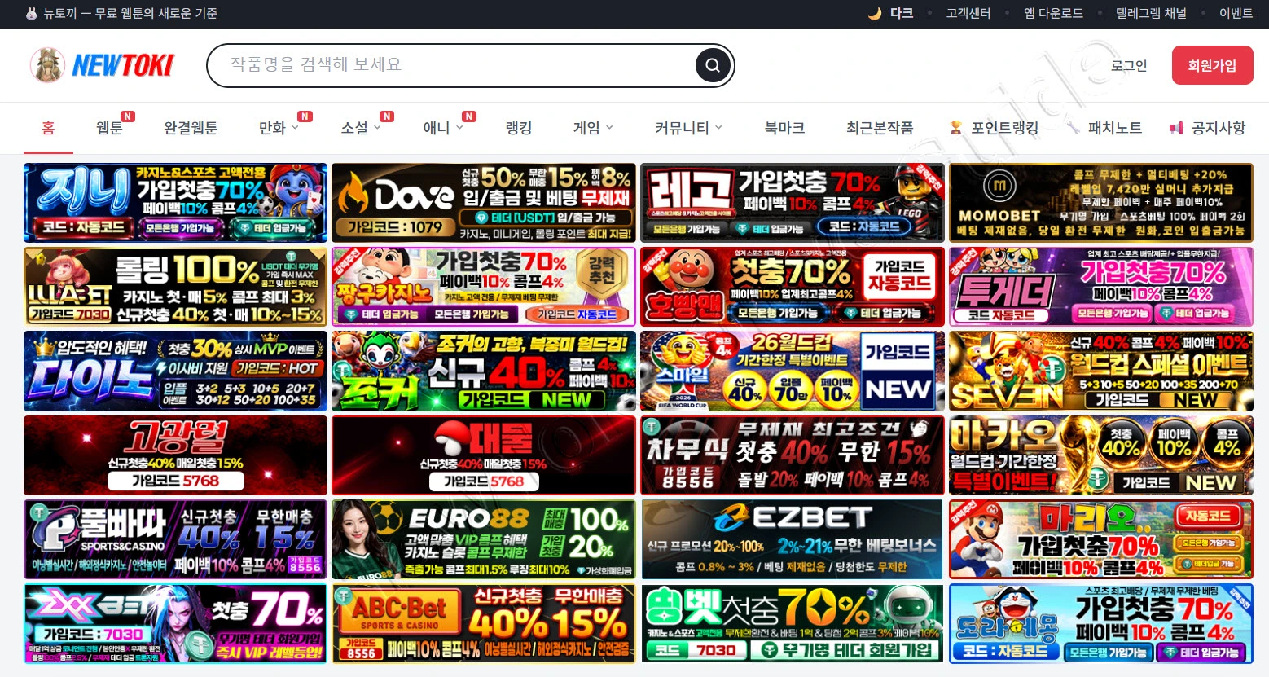This screenshot has height=677, width=1269.
Task: Open the 고광렬 가입코드 5768 banner
Action: (175, 455)
